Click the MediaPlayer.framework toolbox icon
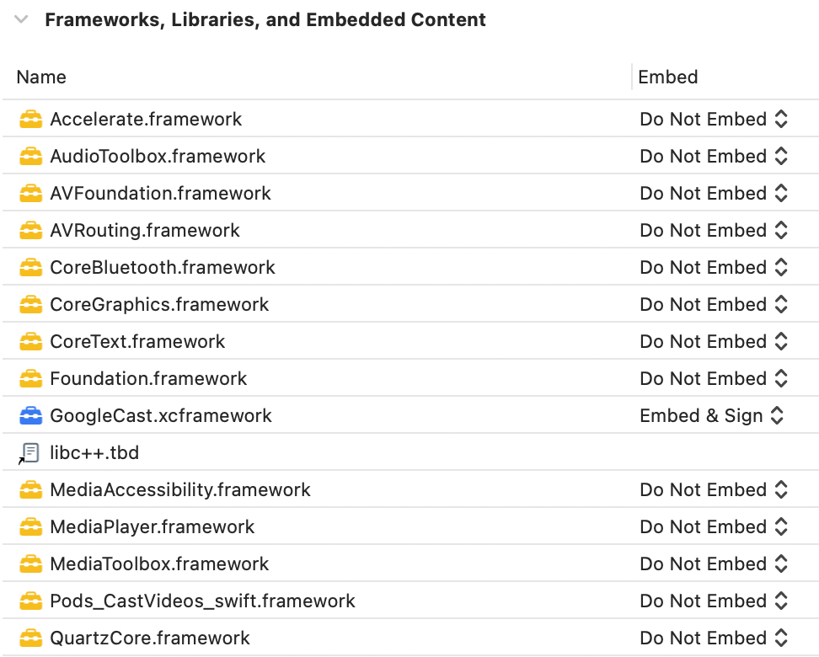The image size is (819, 657). pyautogui.click(x=30, y=527)
